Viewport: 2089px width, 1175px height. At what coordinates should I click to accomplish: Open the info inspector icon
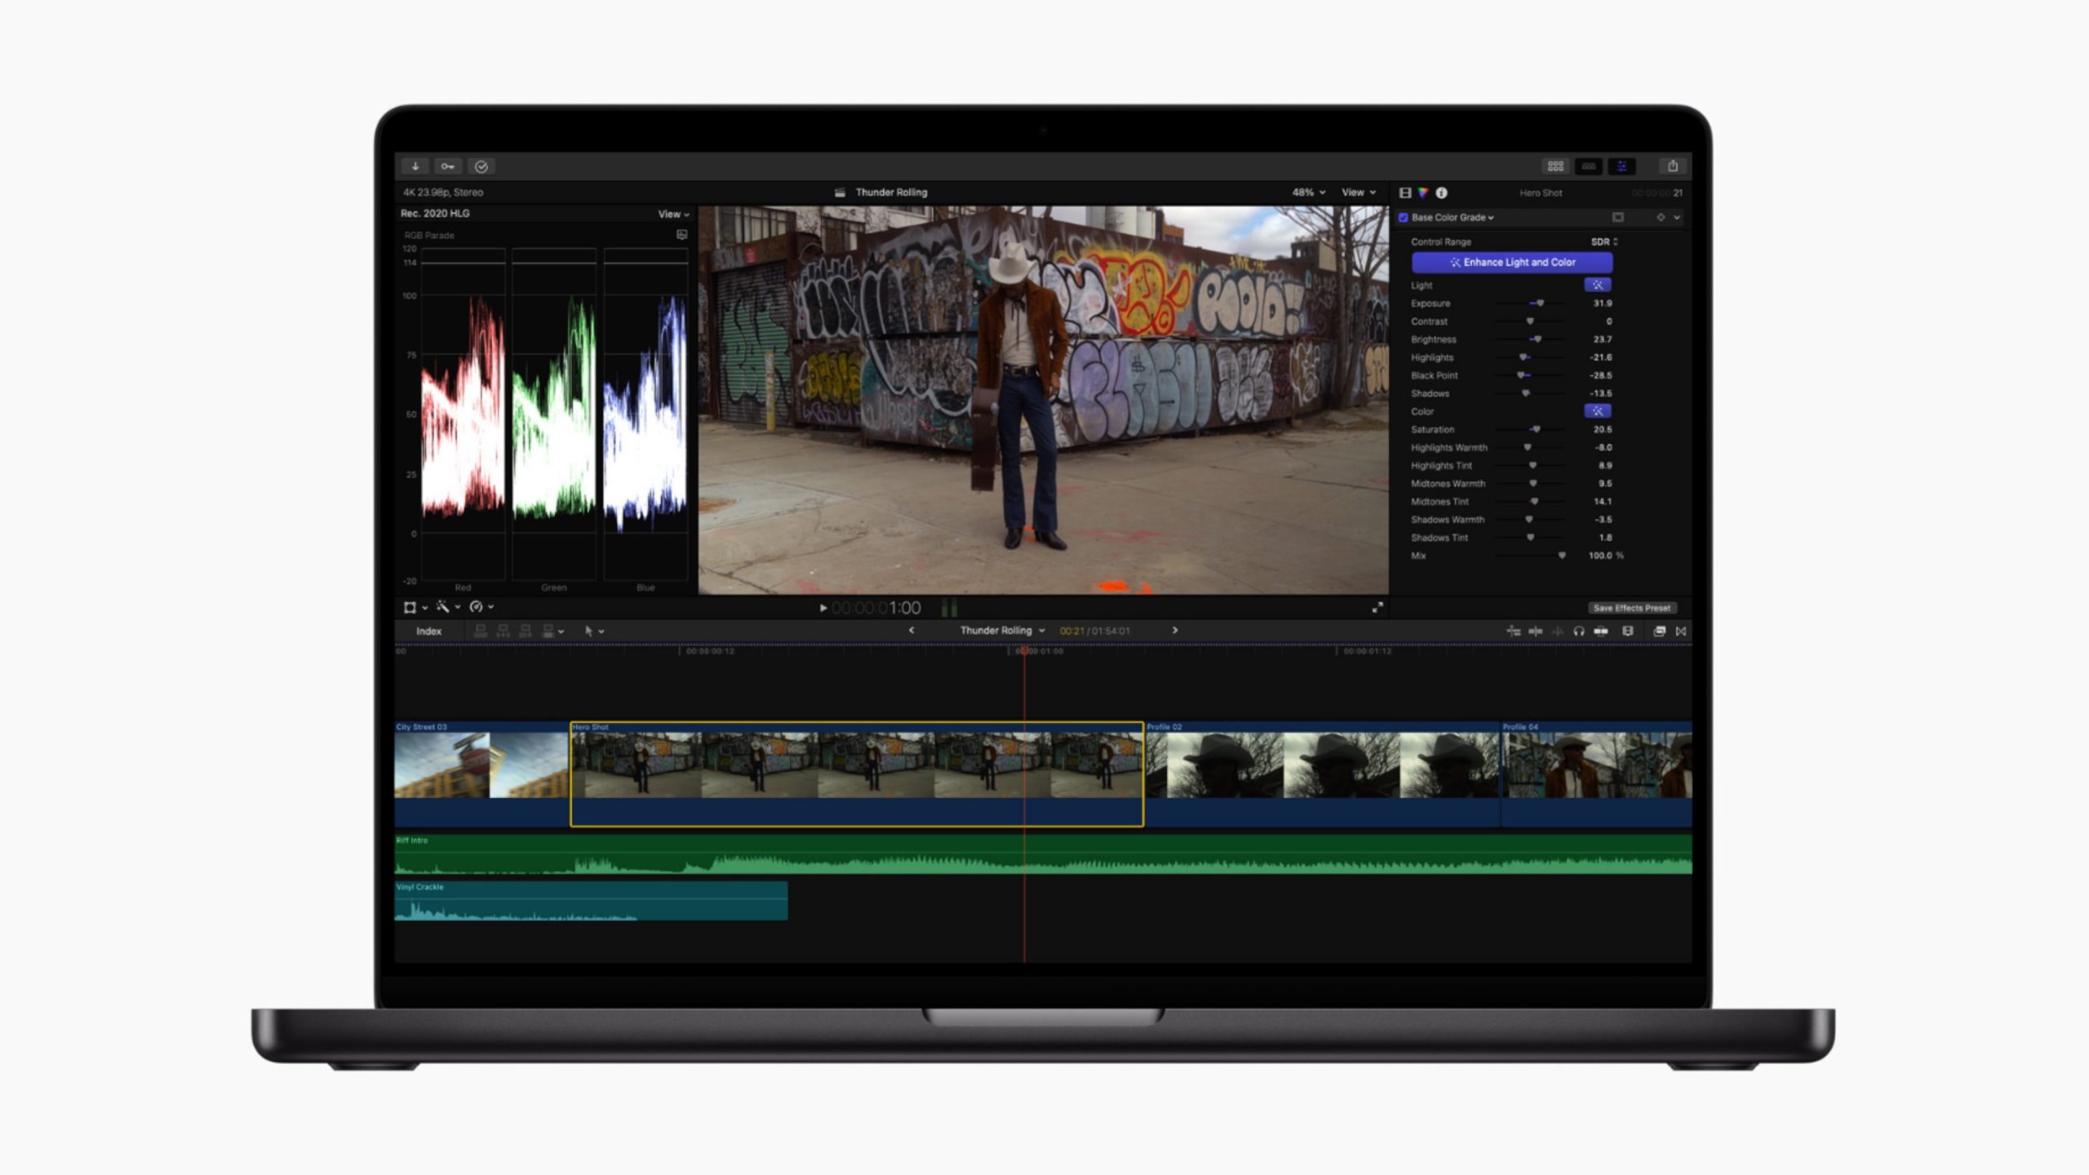pyautogui.click(x=1442, y=193)
